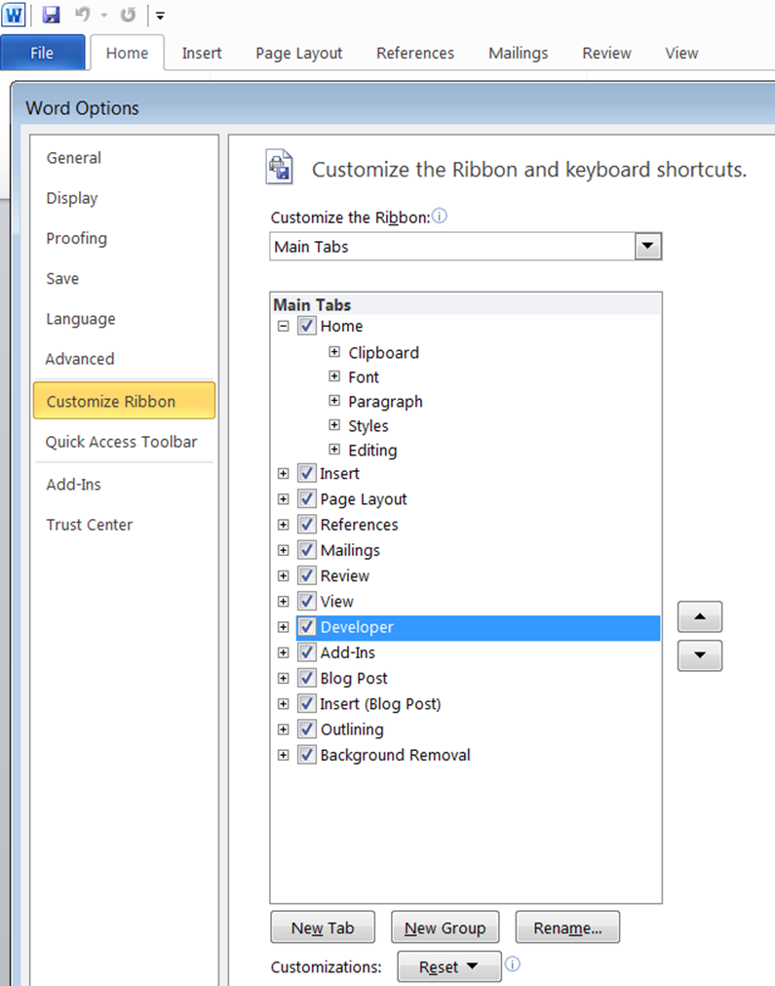775x986 pixels.
Task: Switch to the Home ribbon tab
Action: 127,53
